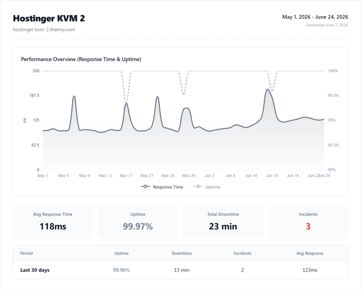Viewport: 361px width, 291px height.
Task: Select the 99.97% uptime value
Action: pyautogui.click(x=138, y=226)
